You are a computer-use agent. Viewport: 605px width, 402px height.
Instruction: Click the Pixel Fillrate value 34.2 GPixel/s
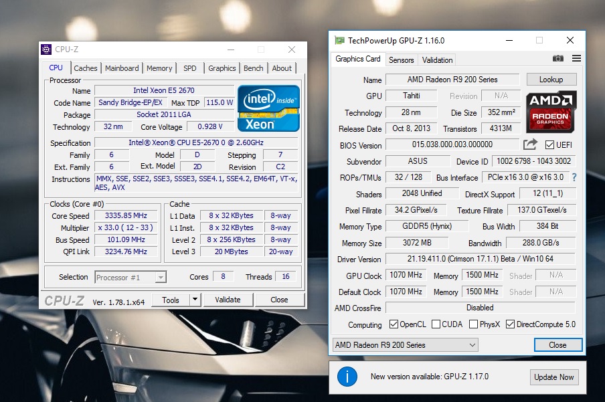coord(416,210)
